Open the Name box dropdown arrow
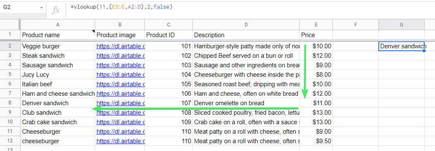This screenshot has height=151, width=435. click(x=42, y=8)
